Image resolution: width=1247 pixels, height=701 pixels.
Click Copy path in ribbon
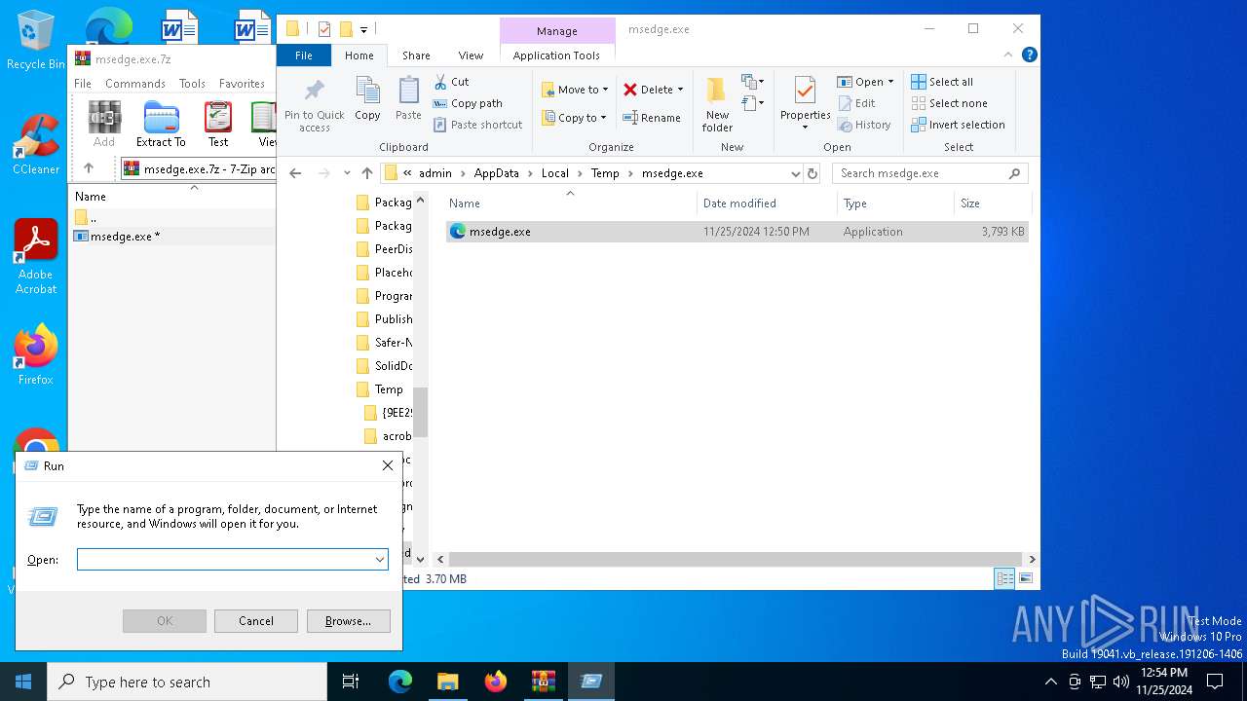pyautogui.click(x=468, y=103)
